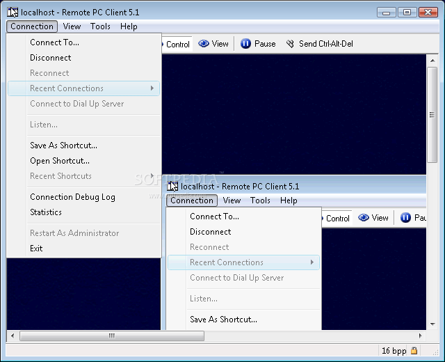Minimize the outer Remote PC Client window
The width and height of the screenshot is (445, 362).
[x=387, y=13]
